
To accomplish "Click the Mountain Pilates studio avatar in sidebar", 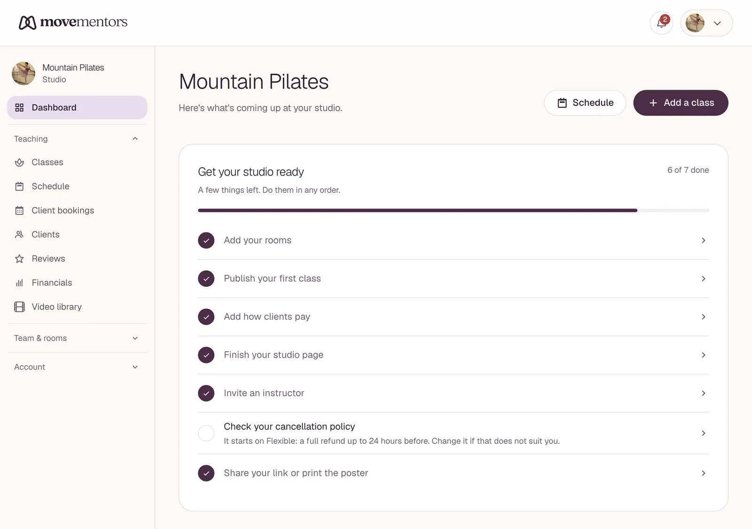I will (x=23, y=73).
